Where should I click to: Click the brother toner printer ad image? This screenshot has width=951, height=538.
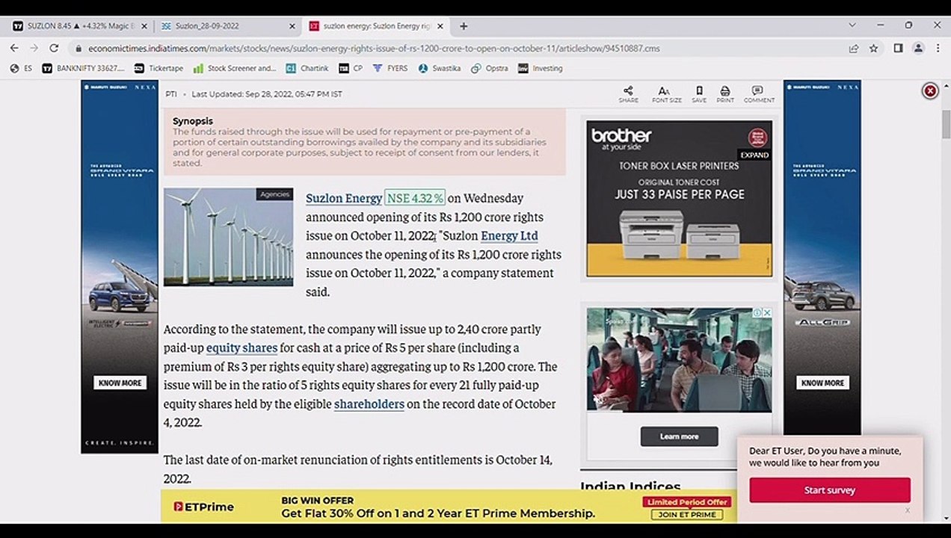coord(679,199)
